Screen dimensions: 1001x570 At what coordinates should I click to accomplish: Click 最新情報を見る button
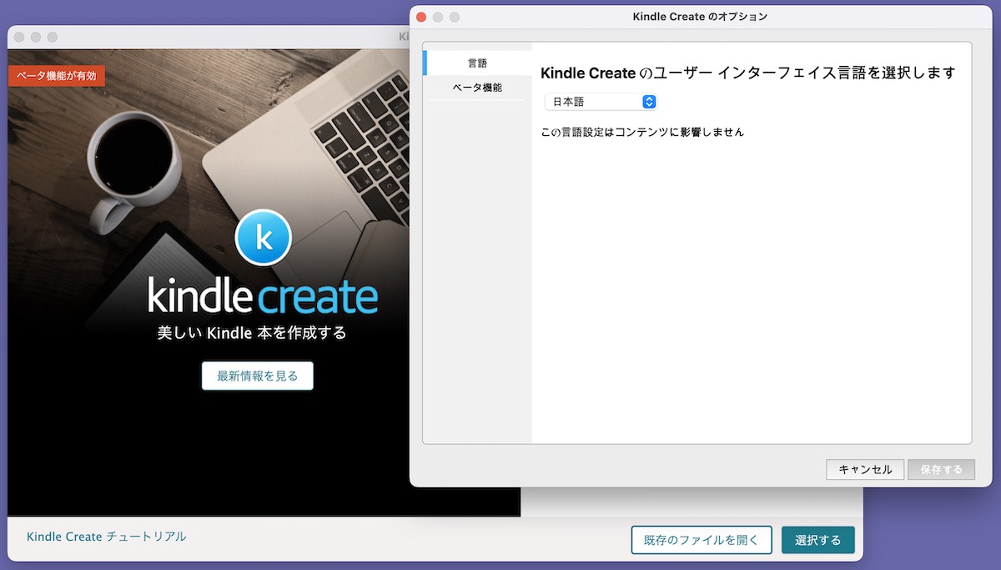pyautogui.click(x=257, y=376)
